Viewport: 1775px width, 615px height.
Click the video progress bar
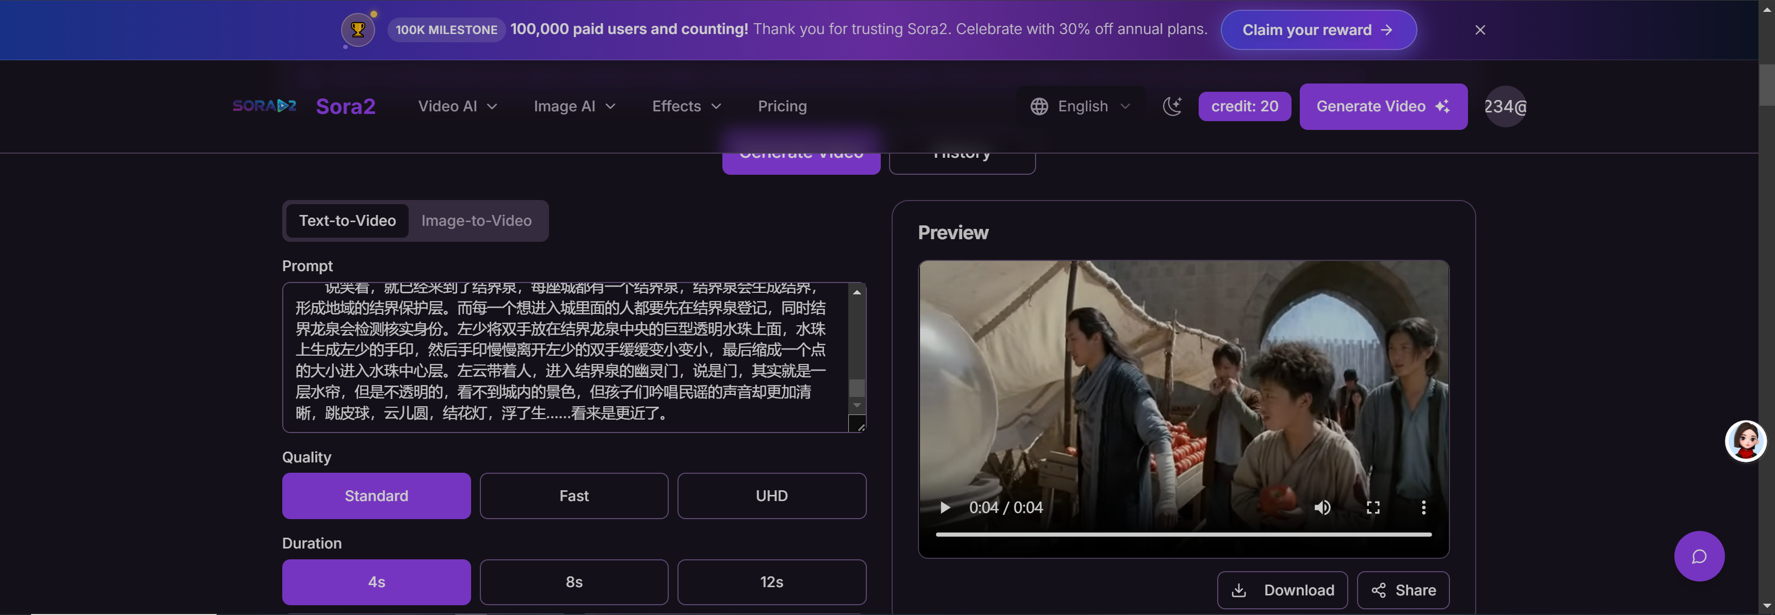(1183, 534)
